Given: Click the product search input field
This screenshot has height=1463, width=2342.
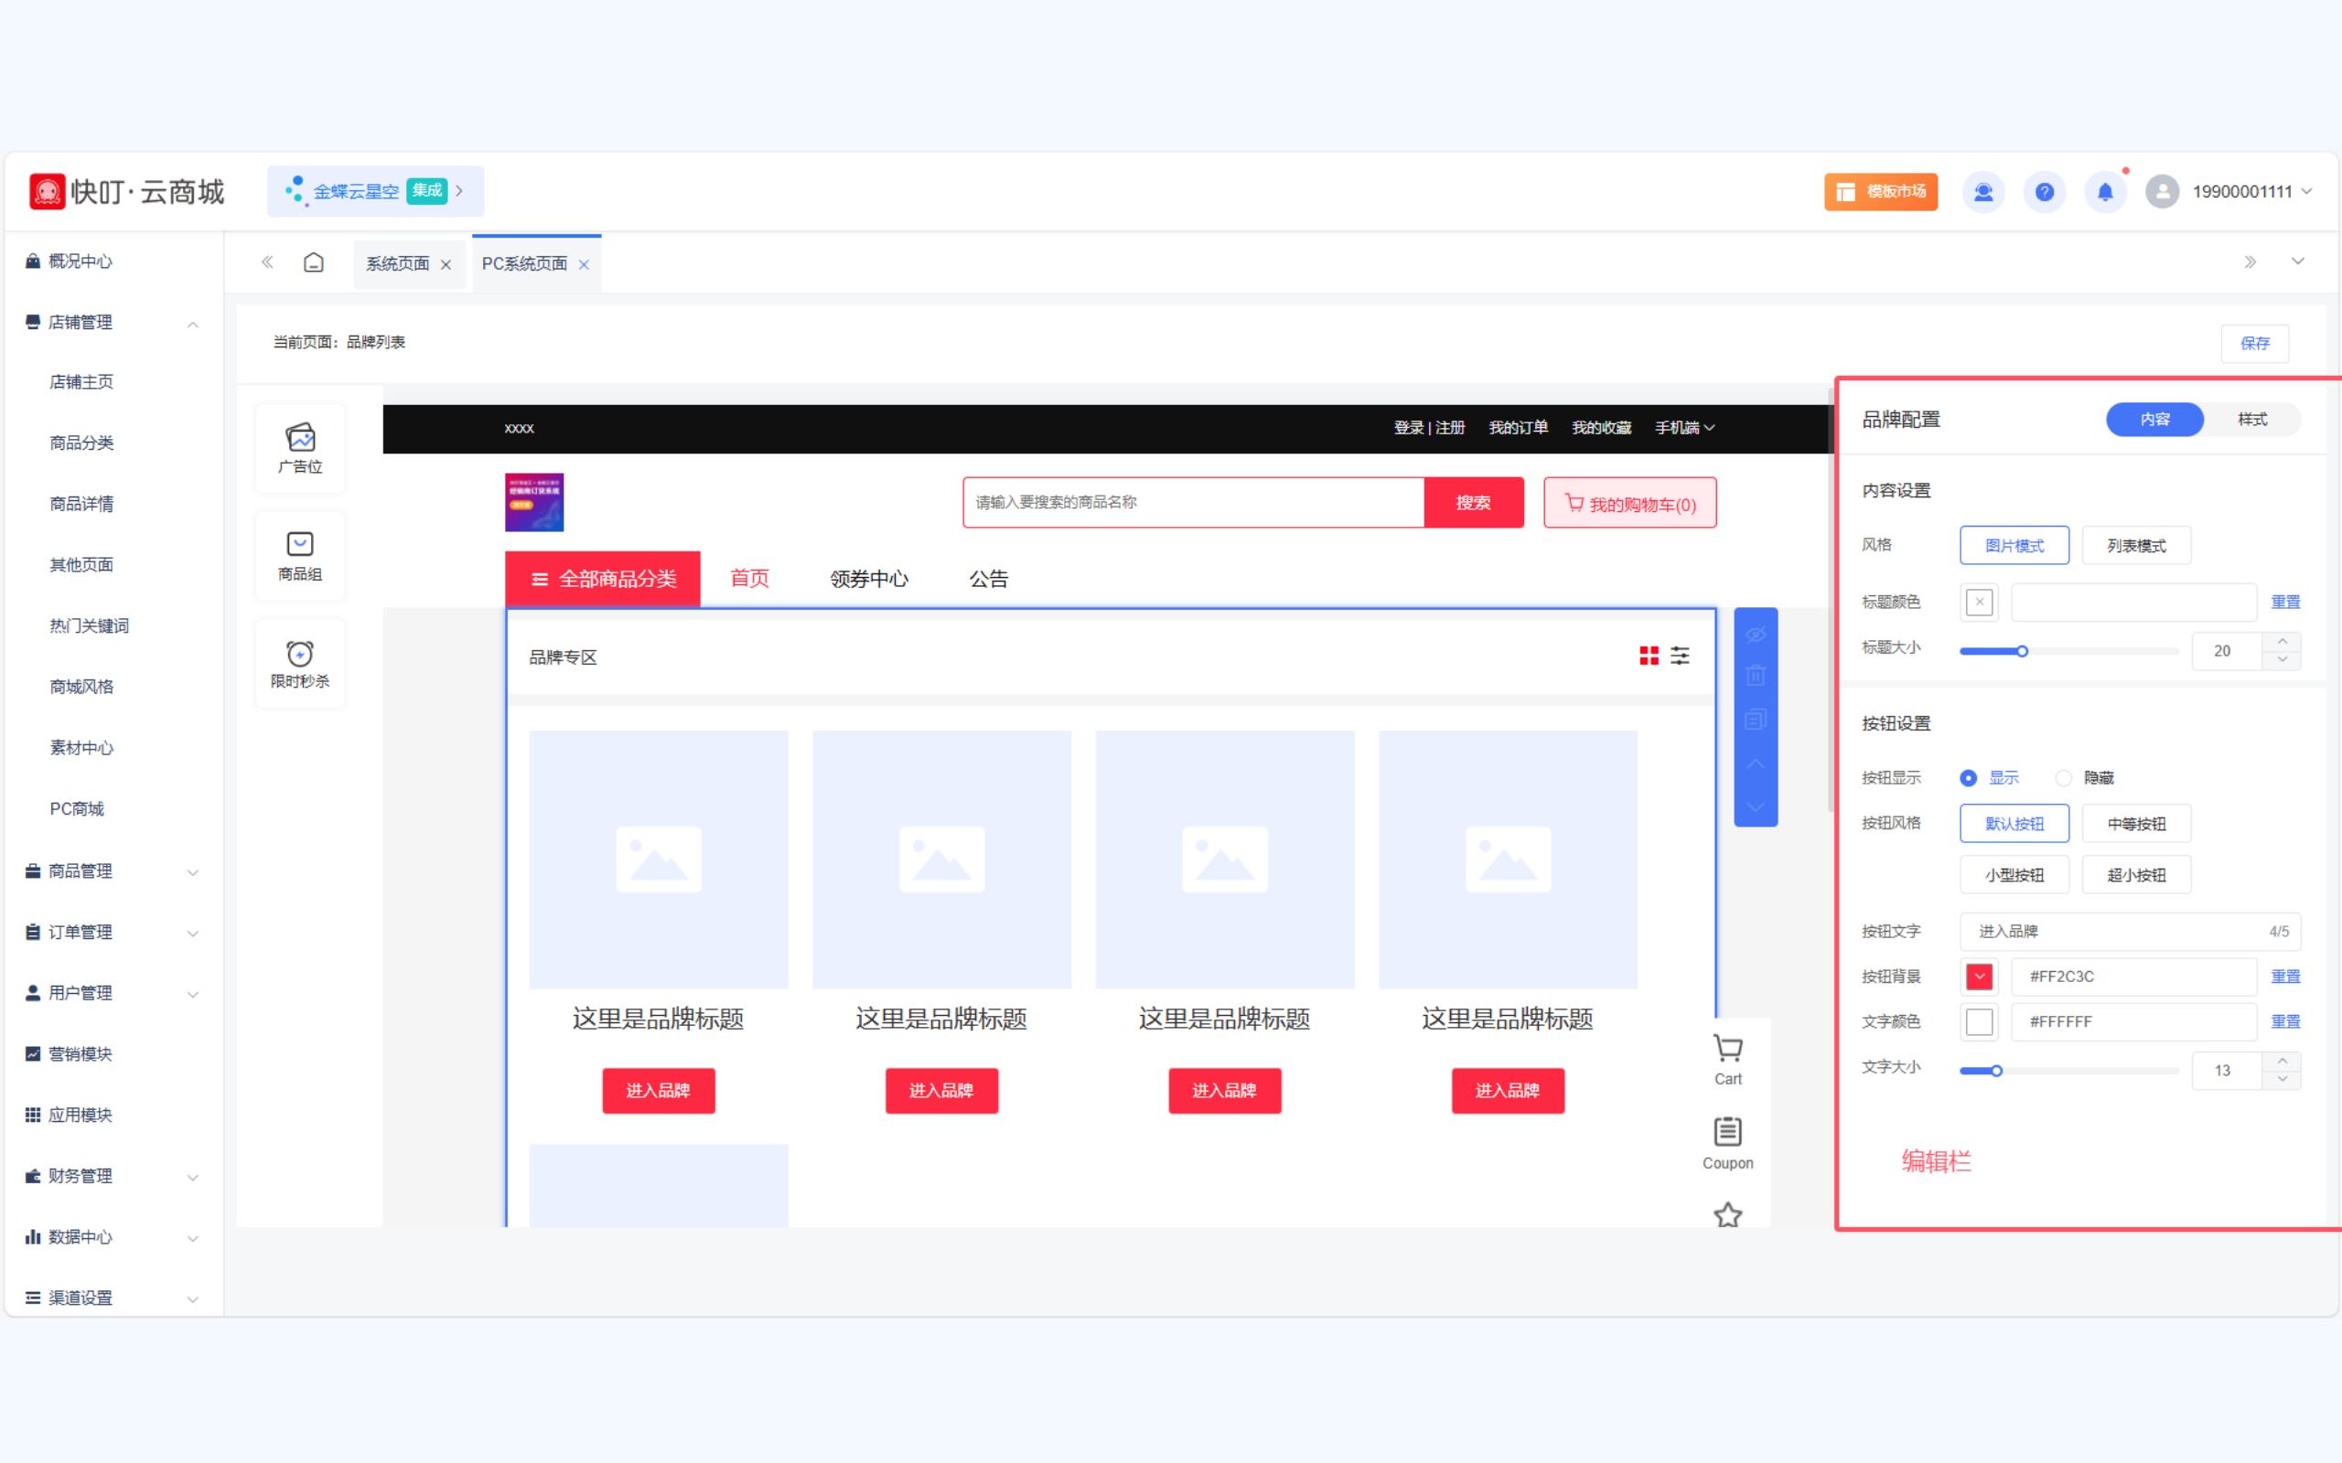Looking at the screenshot, I should 1193,502.
